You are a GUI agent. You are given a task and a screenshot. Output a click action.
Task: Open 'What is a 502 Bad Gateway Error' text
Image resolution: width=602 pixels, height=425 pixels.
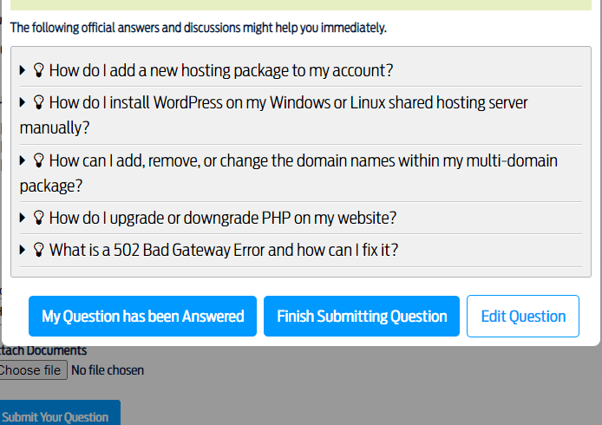(224, 250)
